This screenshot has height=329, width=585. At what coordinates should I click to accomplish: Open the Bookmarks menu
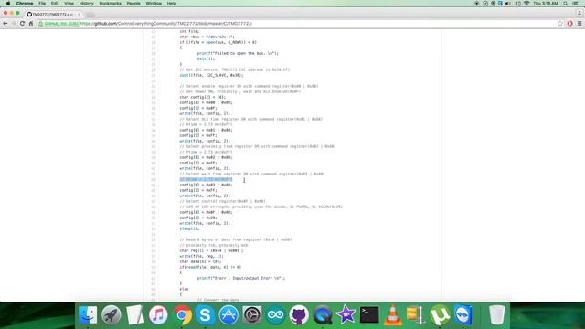(110, 4)
